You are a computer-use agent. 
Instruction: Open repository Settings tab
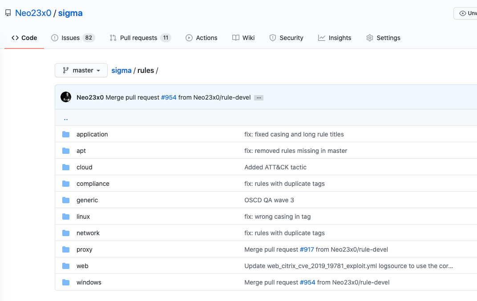(x=383, y=38)
